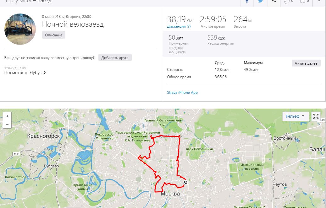Share the ride on Twitter
The height and width of the screenshot is (208, 326).
tap(260, 2)
